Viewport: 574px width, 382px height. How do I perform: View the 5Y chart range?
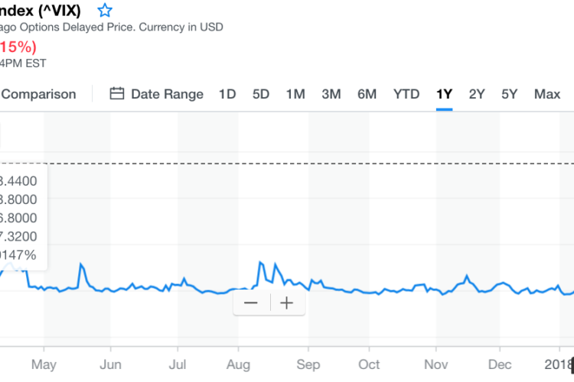point(510,94)
